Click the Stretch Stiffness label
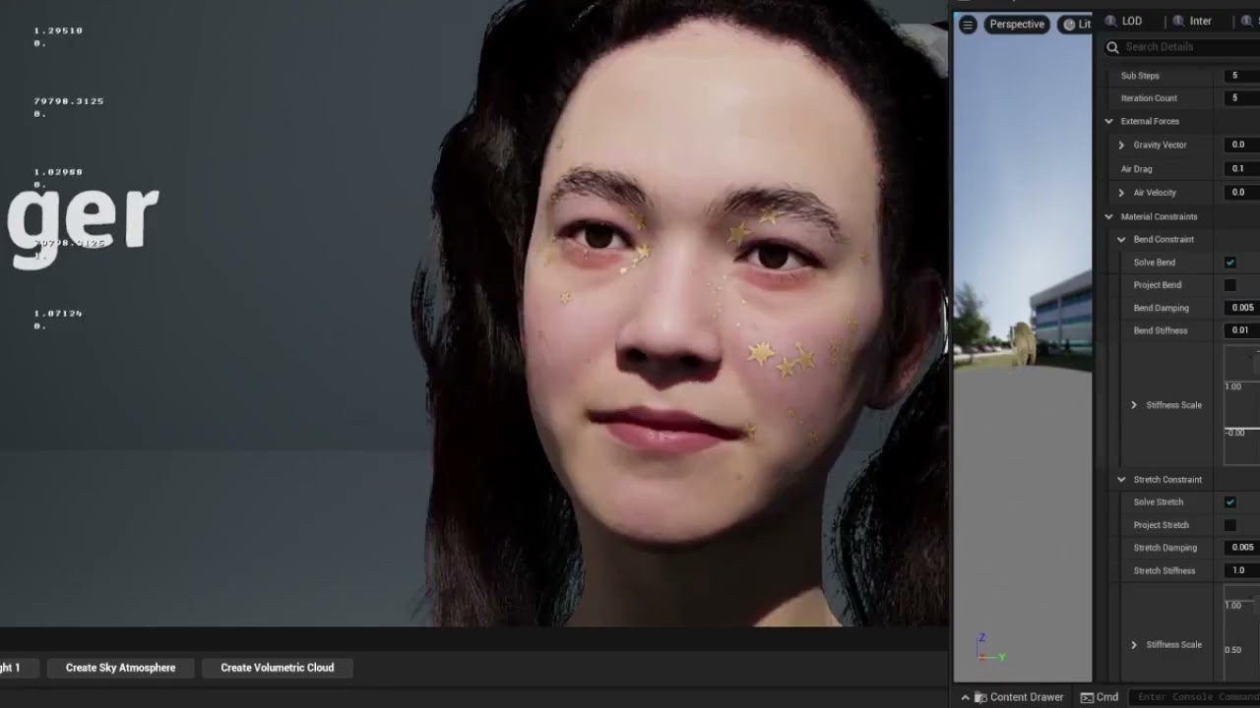The width and height of the screenshot is (1260, 708). (1165, 570)
